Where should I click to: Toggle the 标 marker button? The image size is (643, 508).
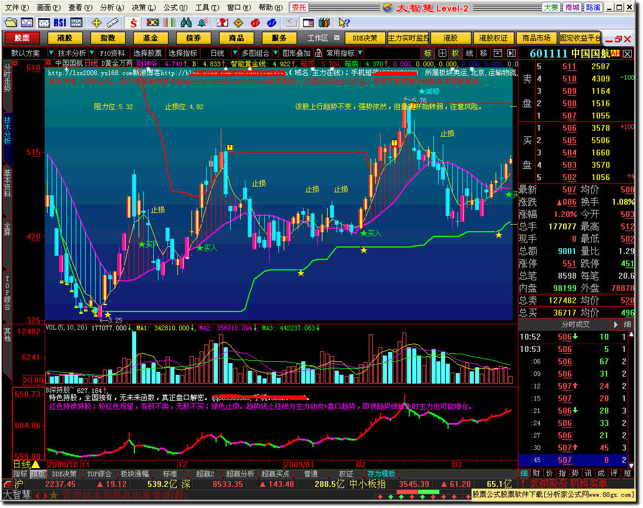tap(428, 53)
